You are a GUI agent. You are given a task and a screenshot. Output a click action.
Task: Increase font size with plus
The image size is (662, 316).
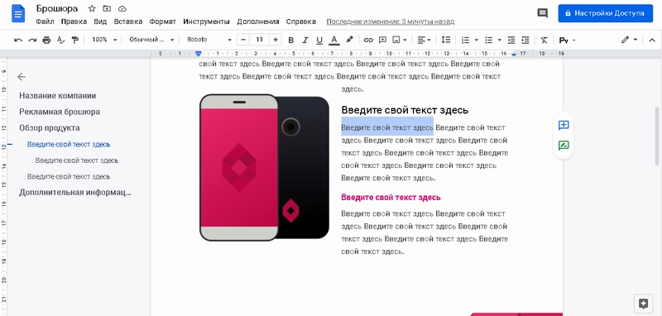coord(276,40)
